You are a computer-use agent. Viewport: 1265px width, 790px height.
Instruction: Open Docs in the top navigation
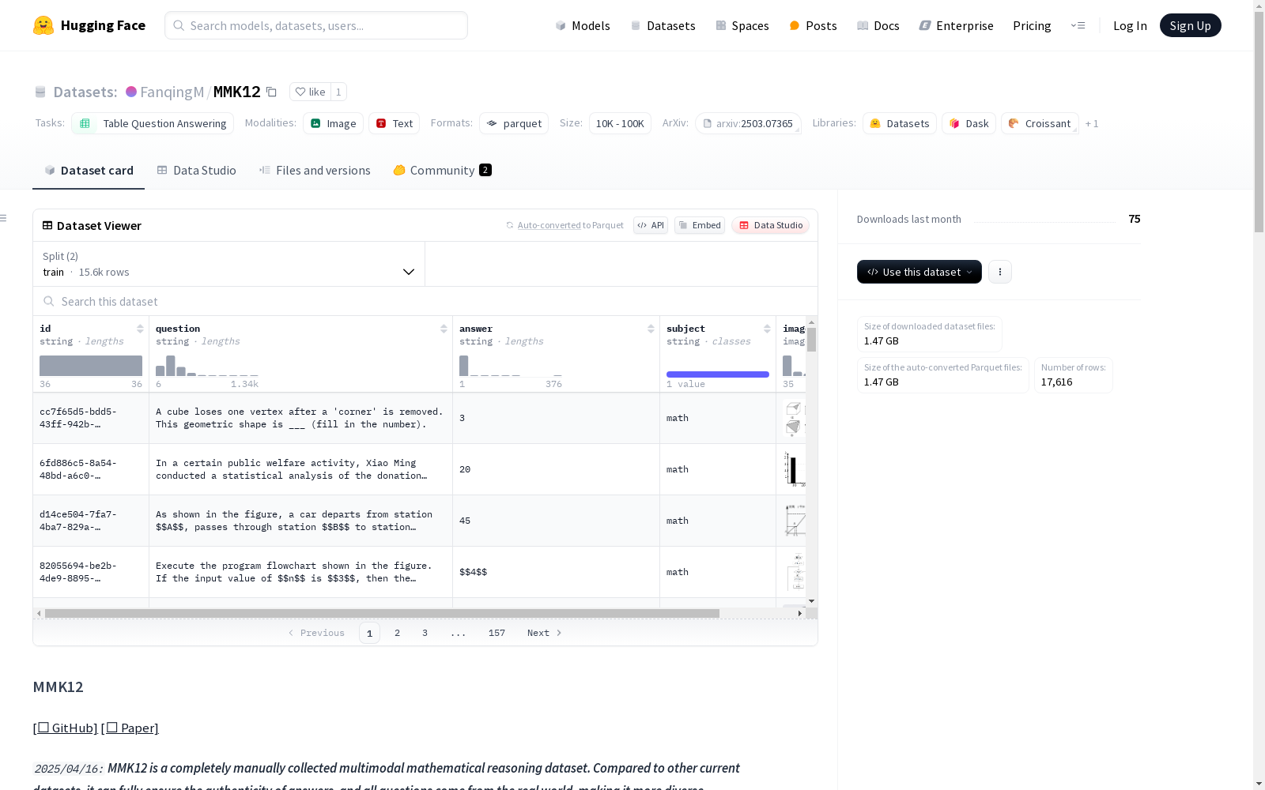pyautogui.click(x=878, y=25)
